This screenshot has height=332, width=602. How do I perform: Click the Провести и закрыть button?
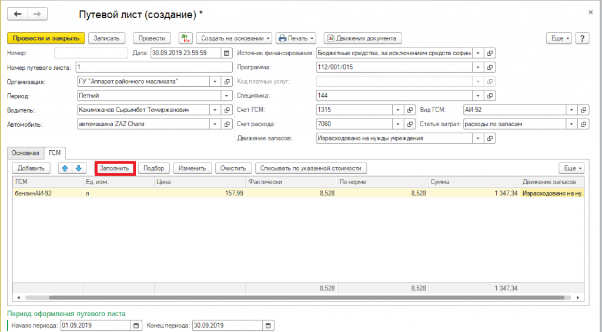[x=46, y=38]
